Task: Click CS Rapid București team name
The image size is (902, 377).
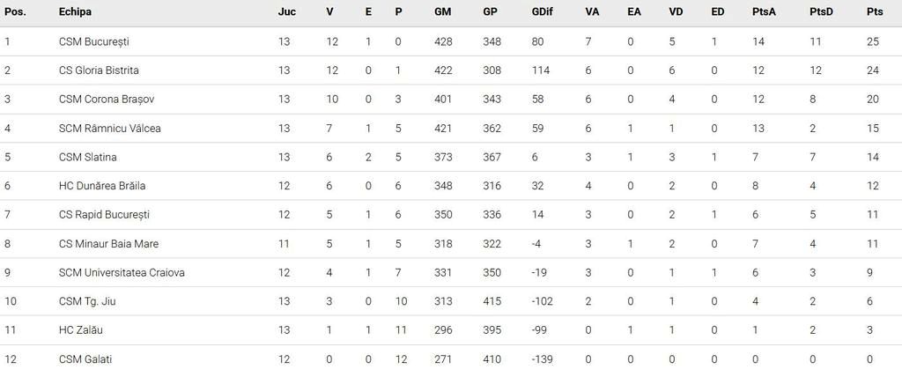Action: point(104,215)
